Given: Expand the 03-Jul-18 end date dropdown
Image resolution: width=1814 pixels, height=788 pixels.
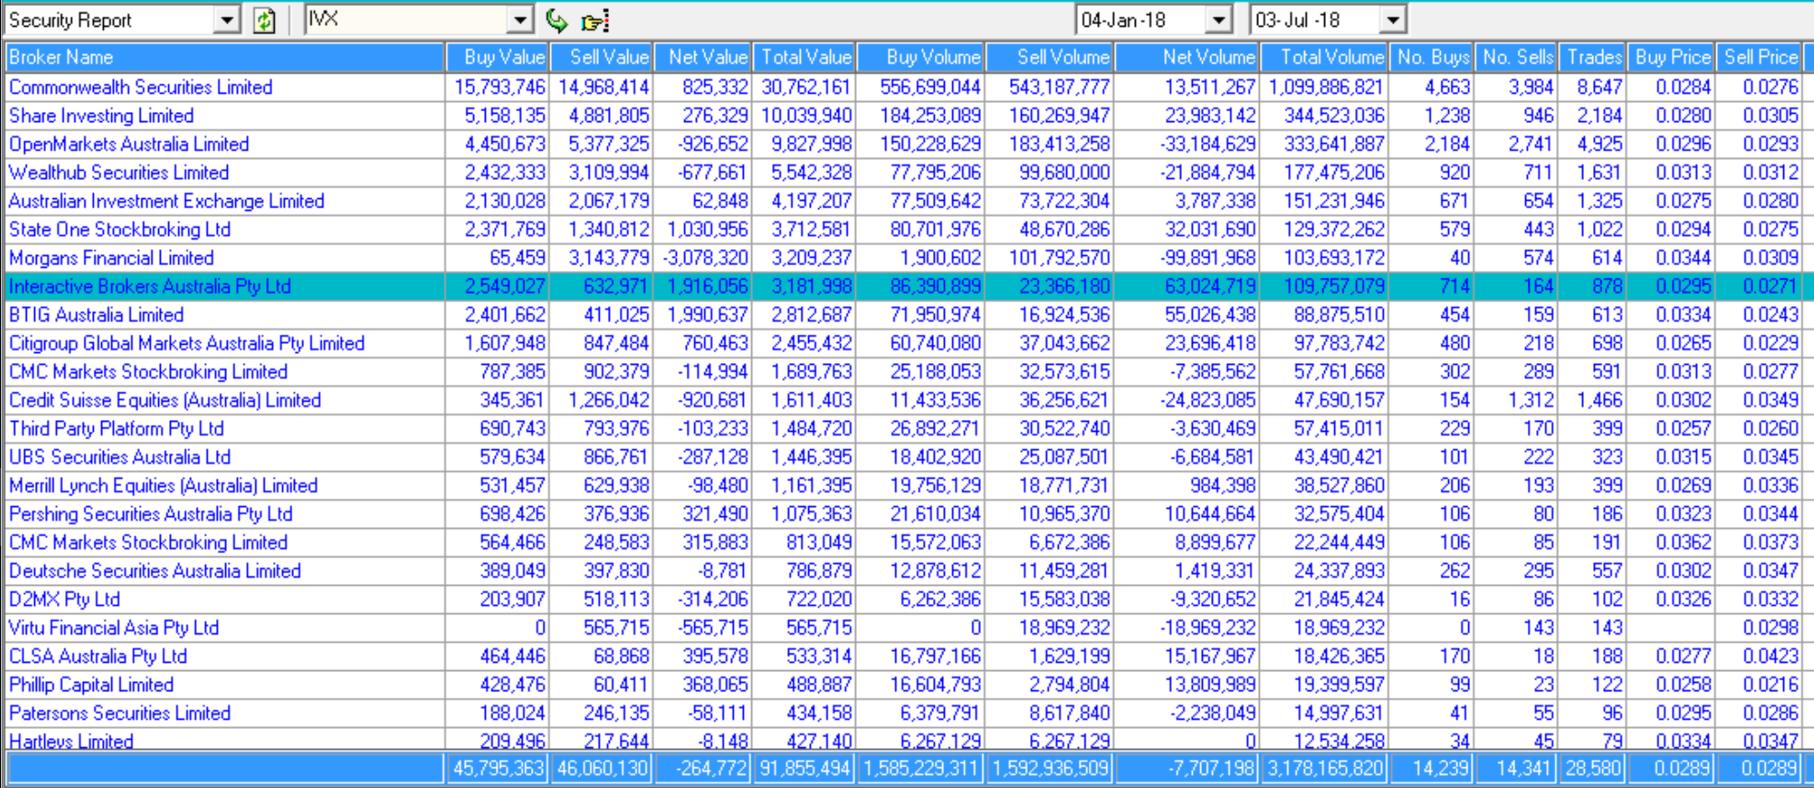Looking at the screenshot, I should [x=1393, y=20].
